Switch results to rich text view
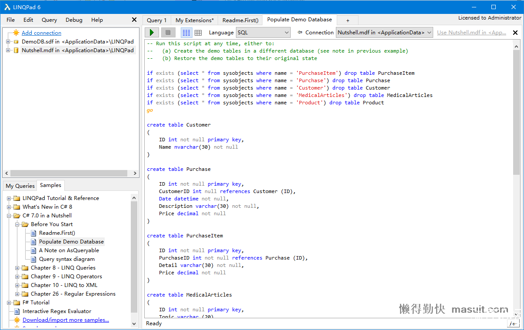This screenshot has width=524, height=330. (186, 33)
